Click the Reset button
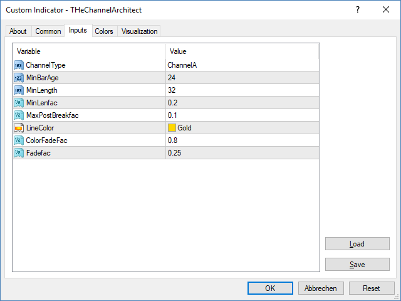 click(x=372, y=288)
